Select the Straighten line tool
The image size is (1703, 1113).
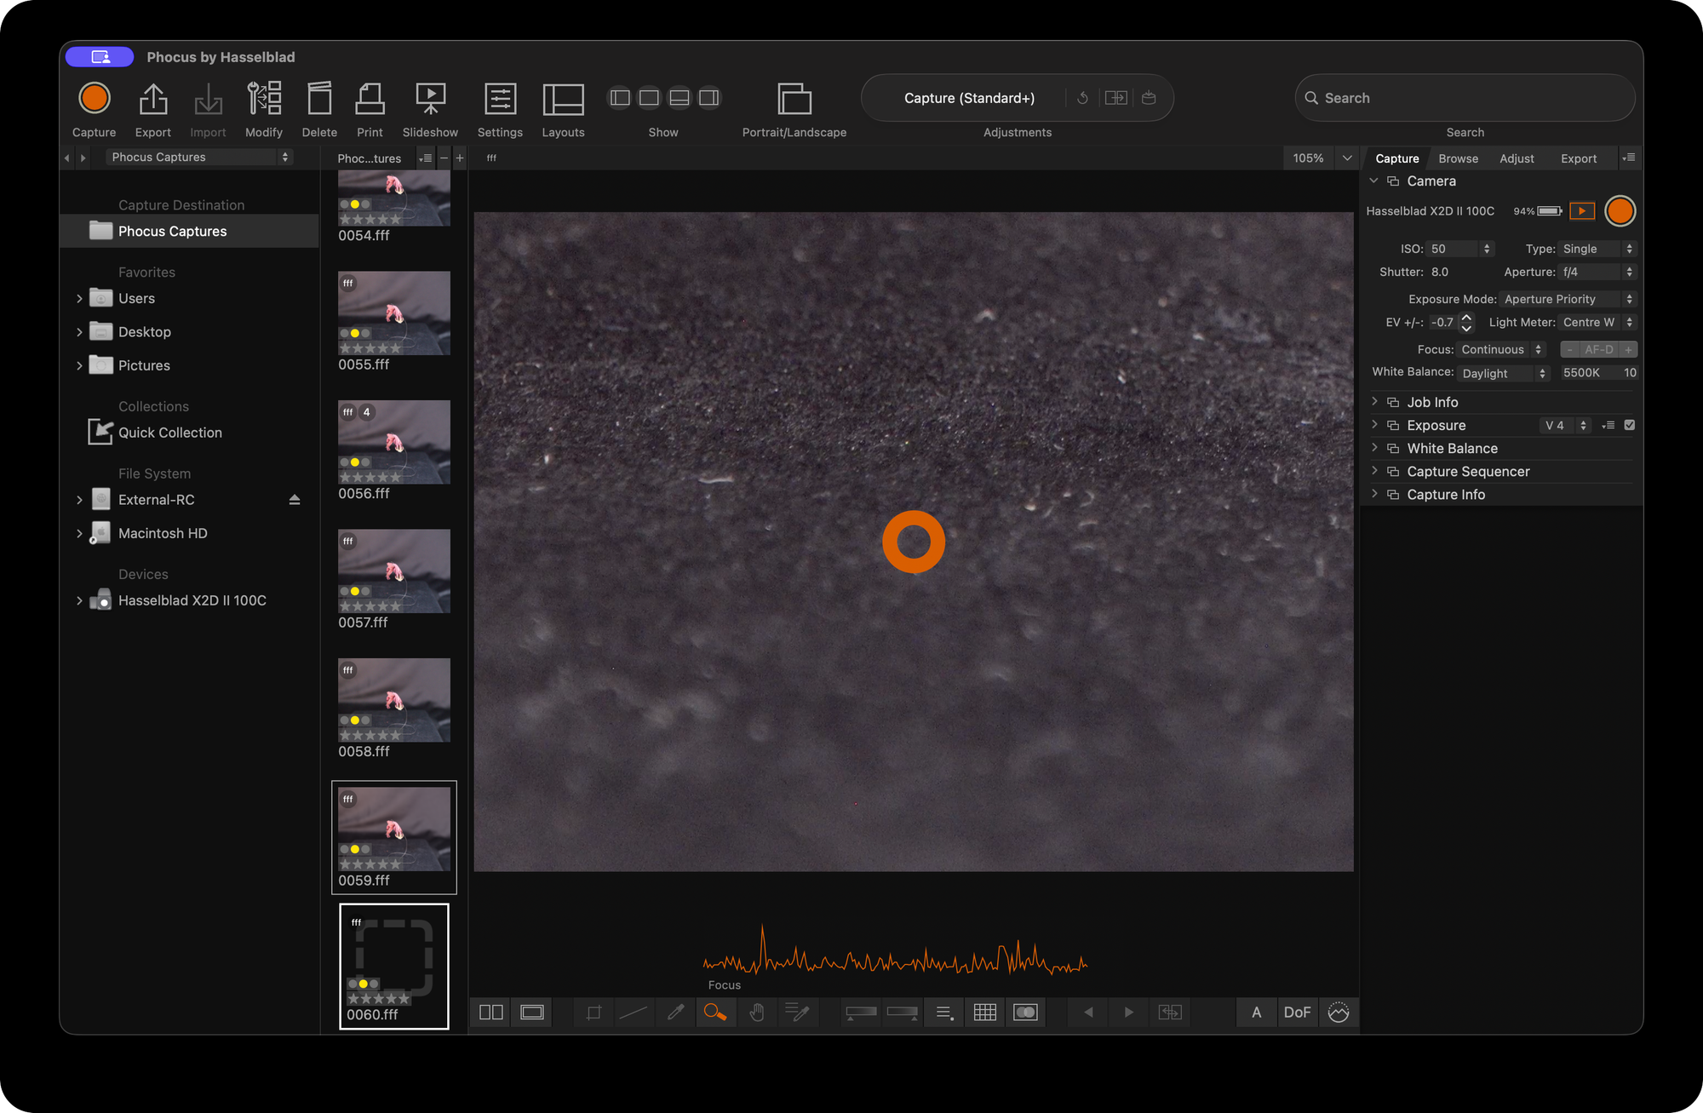(634, 1013)
